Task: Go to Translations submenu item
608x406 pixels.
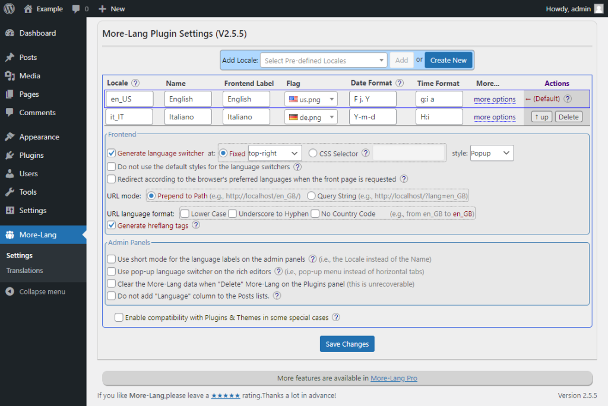Action: tap(25, 271)
